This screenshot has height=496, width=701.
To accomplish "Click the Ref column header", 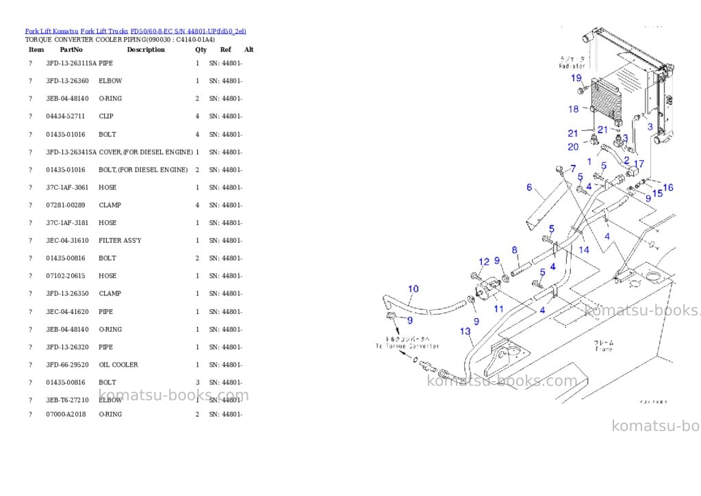I will [226, 49].
